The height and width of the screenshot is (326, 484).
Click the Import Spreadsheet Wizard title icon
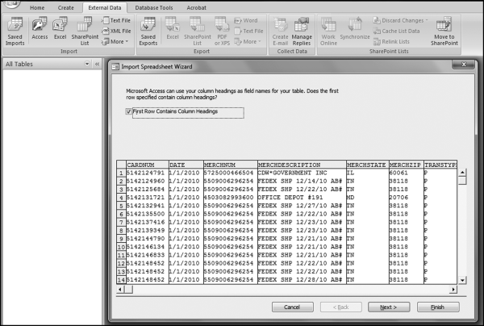(x=115, y=67)
